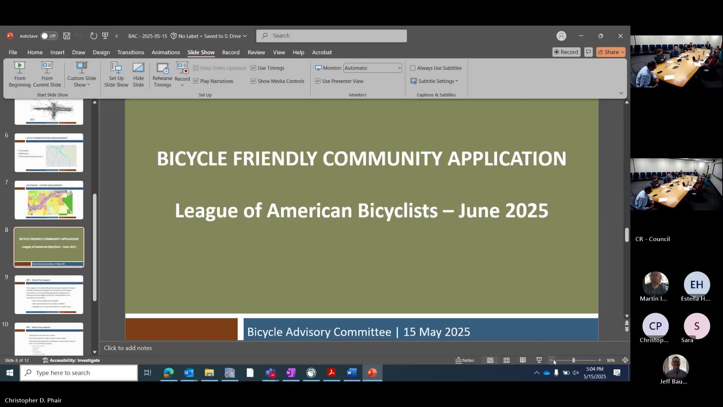The height and width of the screenshot is (407, 723).
Task: Click the Save icon in title bar
Action: coord(67,36)
